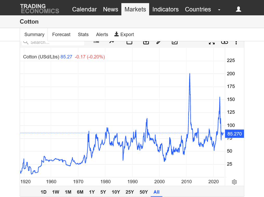Open the Countries menu
264x197 pixels.
tap(198, 9)
